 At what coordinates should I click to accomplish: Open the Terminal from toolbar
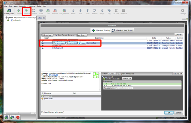coord(124,11)
